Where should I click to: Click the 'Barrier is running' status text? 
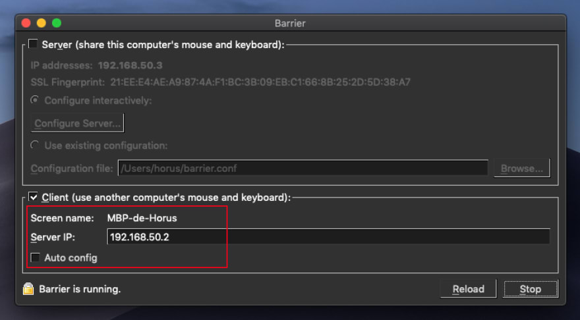[80, 289]
